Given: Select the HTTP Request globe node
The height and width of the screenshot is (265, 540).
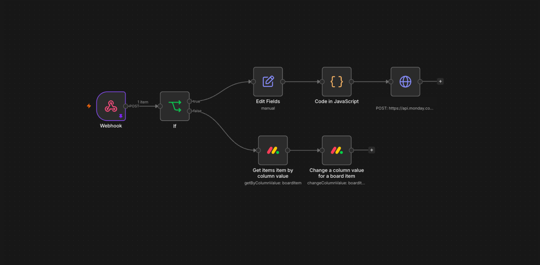Looking at the screenshot, I should [405, 82].
